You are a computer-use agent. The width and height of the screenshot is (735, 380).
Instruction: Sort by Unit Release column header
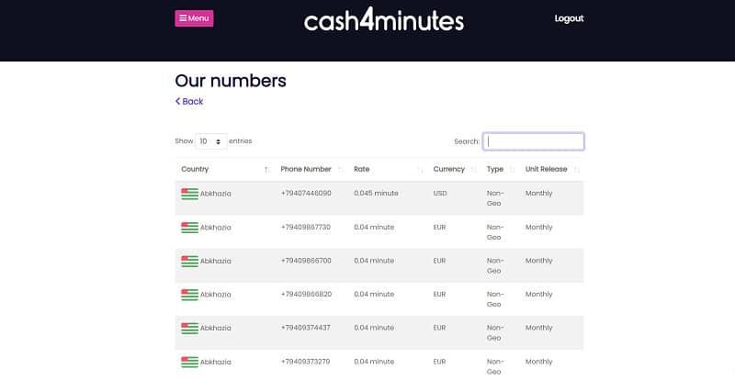(x=546, y=169)
